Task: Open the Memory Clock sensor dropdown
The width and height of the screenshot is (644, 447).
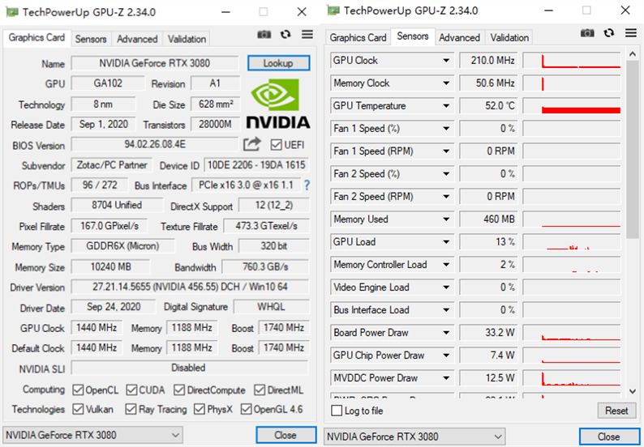Action: 445,83
